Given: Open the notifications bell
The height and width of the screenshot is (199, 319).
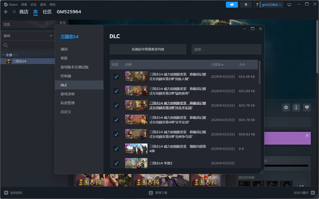Looking at the screenshot, I should [x=246, y=5].
